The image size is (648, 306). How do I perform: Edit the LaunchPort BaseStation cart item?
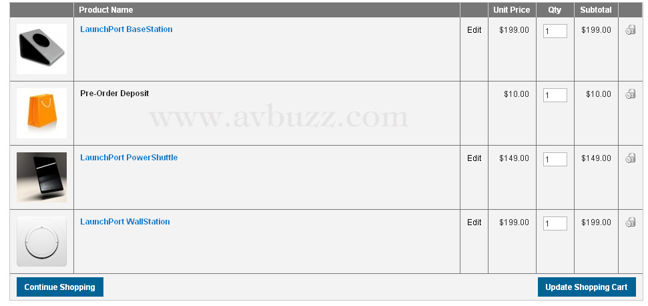474,30
